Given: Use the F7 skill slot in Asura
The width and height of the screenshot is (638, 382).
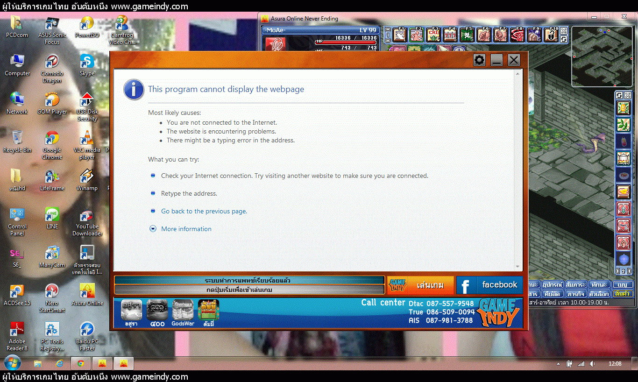Looking at the screenshot, I should coord(500,35).
